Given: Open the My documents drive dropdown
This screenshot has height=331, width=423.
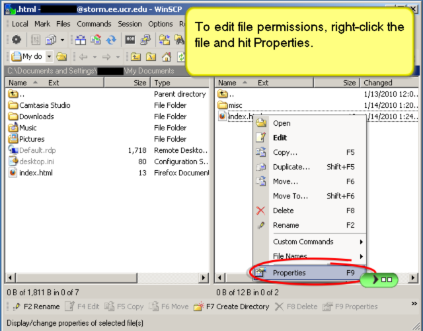Looking at the screenshot, I should pos(49,57).
